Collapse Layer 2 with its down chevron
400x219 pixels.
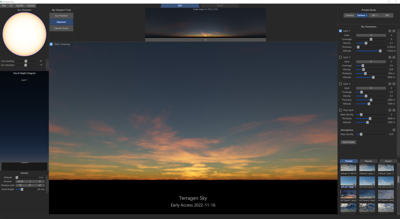[x=390, y=57]
